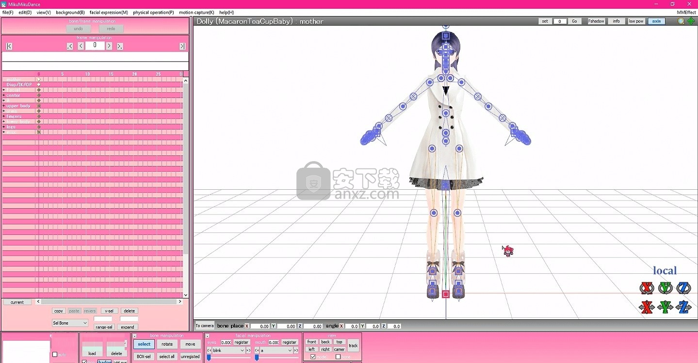The image size is (698, 363).
Task: Select the center bone at model feet
Action: [x=446, y=294]
